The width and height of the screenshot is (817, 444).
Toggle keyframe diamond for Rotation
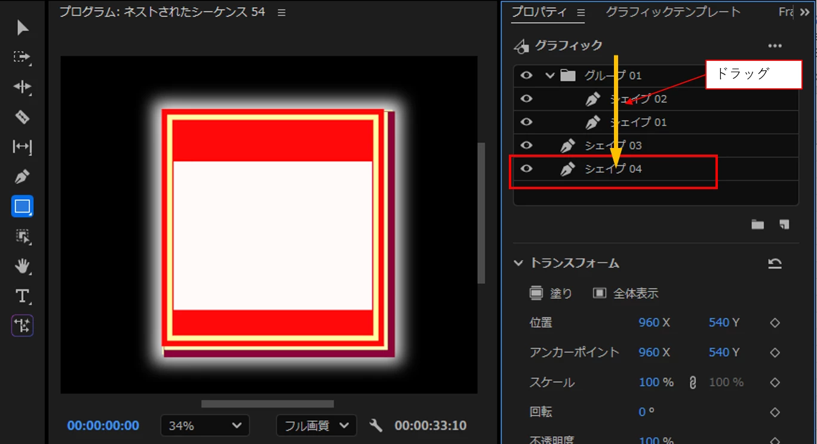click(x=775, y=412)
